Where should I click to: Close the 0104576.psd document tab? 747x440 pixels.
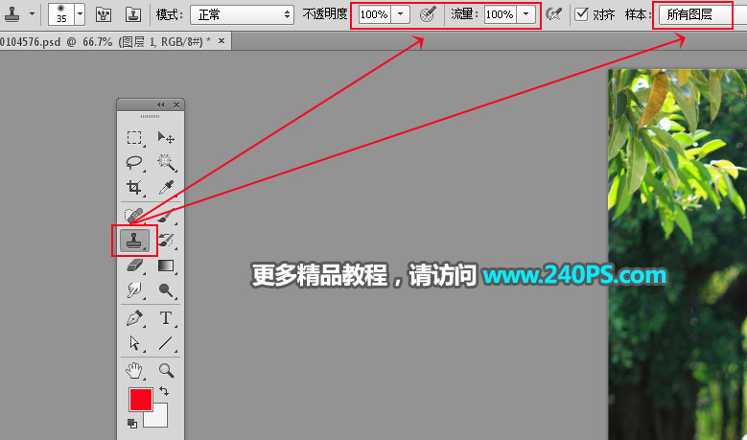pos(222,41)
